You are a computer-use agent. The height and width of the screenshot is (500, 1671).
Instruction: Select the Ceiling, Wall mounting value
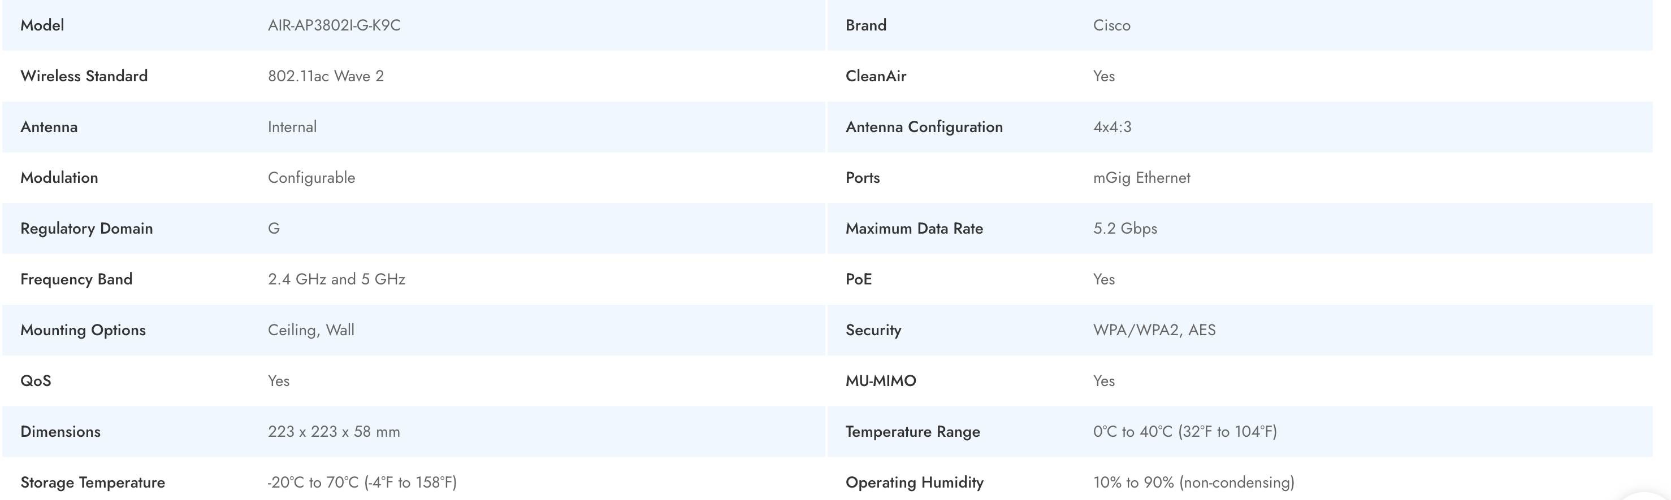[x=311, y=330]
